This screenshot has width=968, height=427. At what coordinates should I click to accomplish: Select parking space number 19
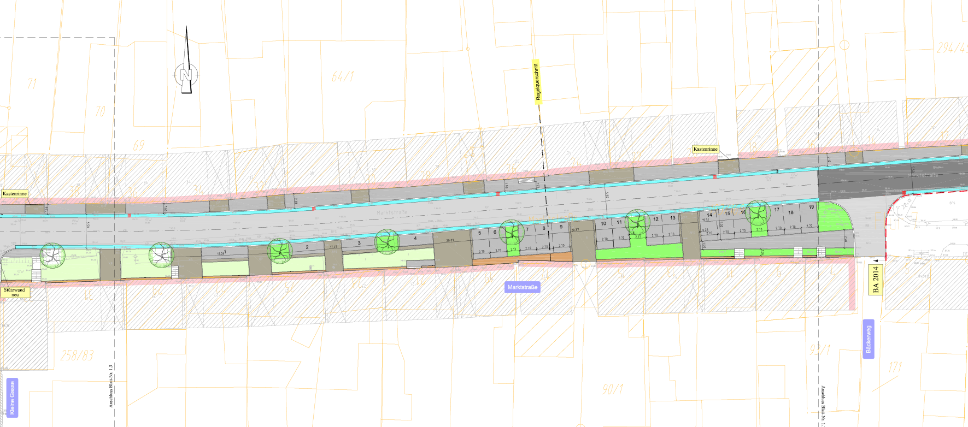coord(811,207)
